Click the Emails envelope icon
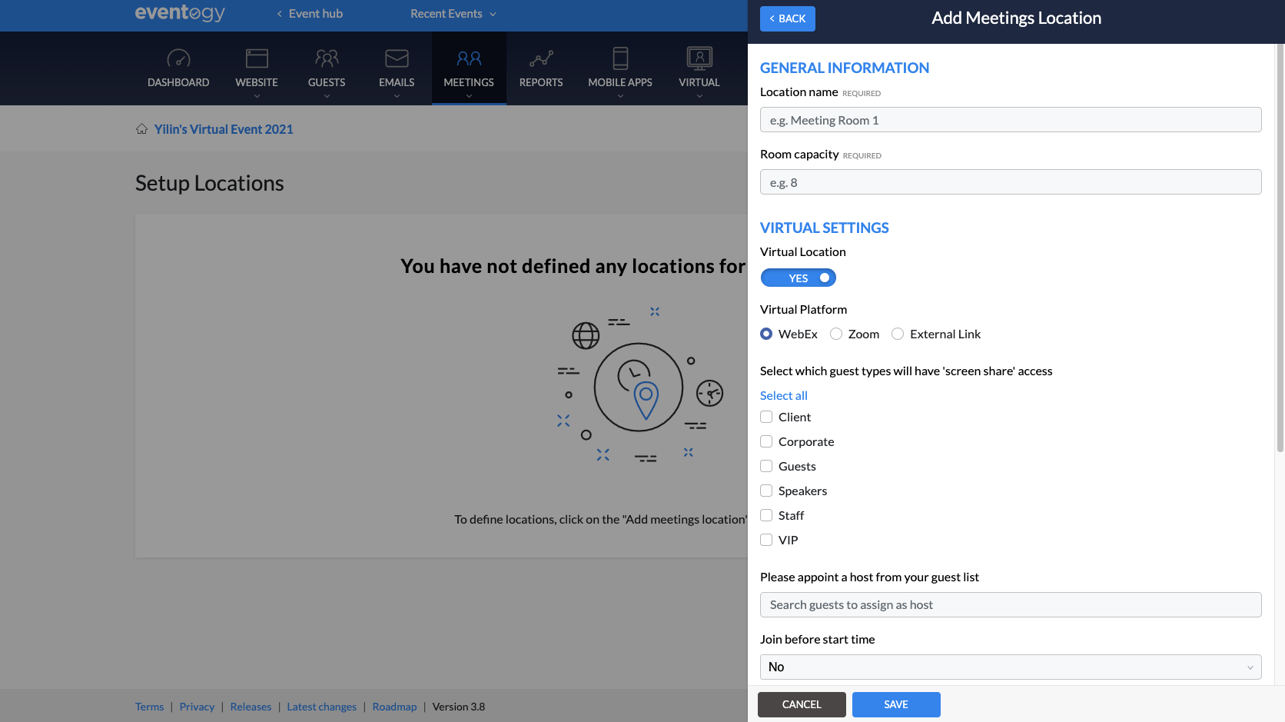 point(396,58)
